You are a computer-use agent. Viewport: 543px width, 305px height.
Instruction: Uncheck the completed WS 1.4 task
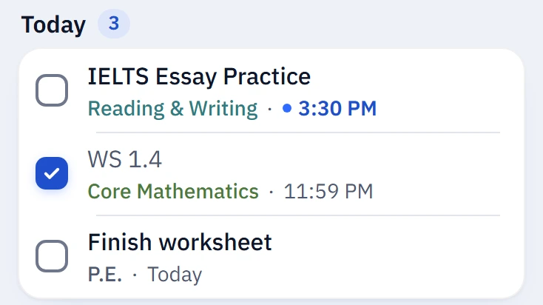(x=52, y=173)
